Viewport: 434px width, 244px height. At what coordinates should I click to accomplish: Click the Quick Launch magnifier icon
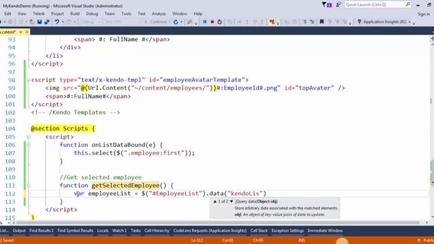408,5
